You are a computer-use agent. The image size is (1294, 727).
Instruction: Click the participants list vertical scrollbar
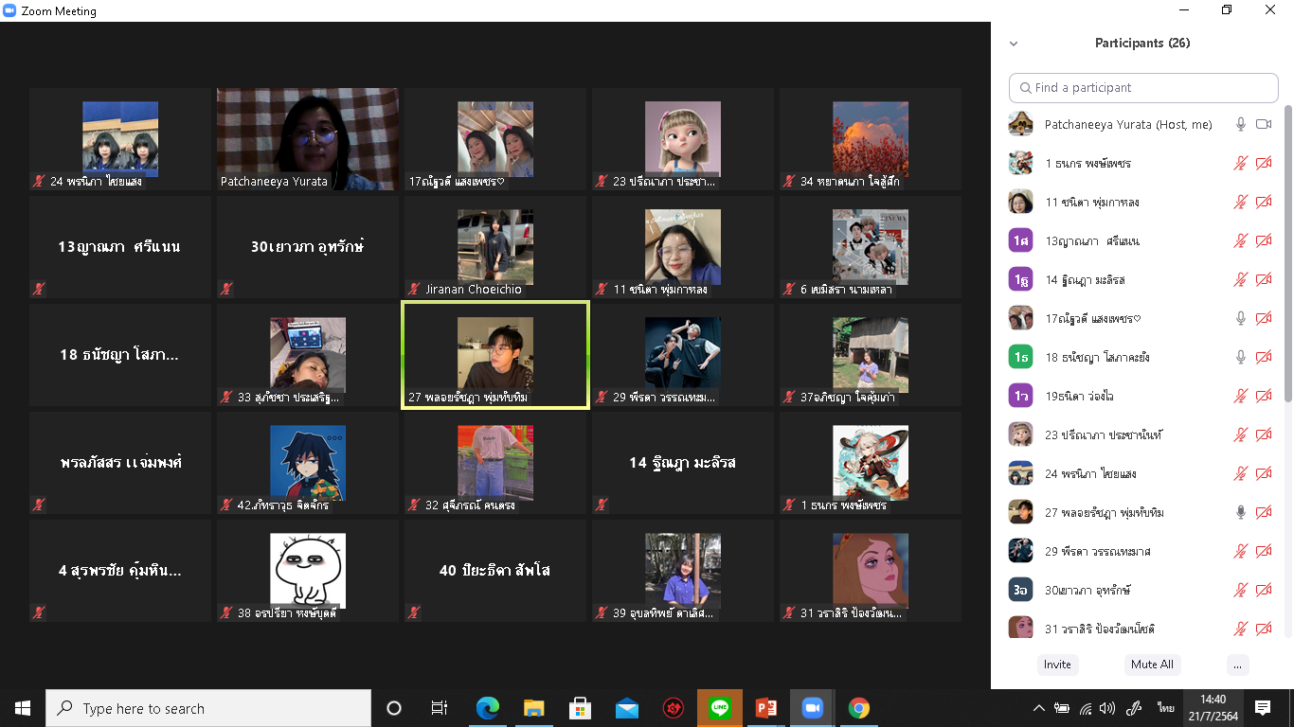pos(1286,256)
